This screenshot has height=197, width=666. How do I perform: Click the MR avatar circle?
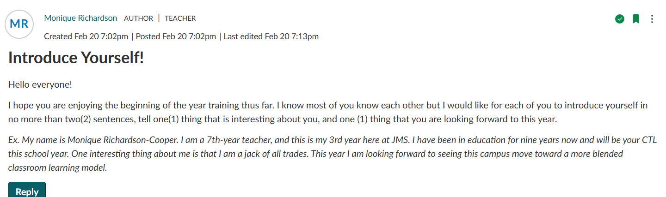[19, 24]
